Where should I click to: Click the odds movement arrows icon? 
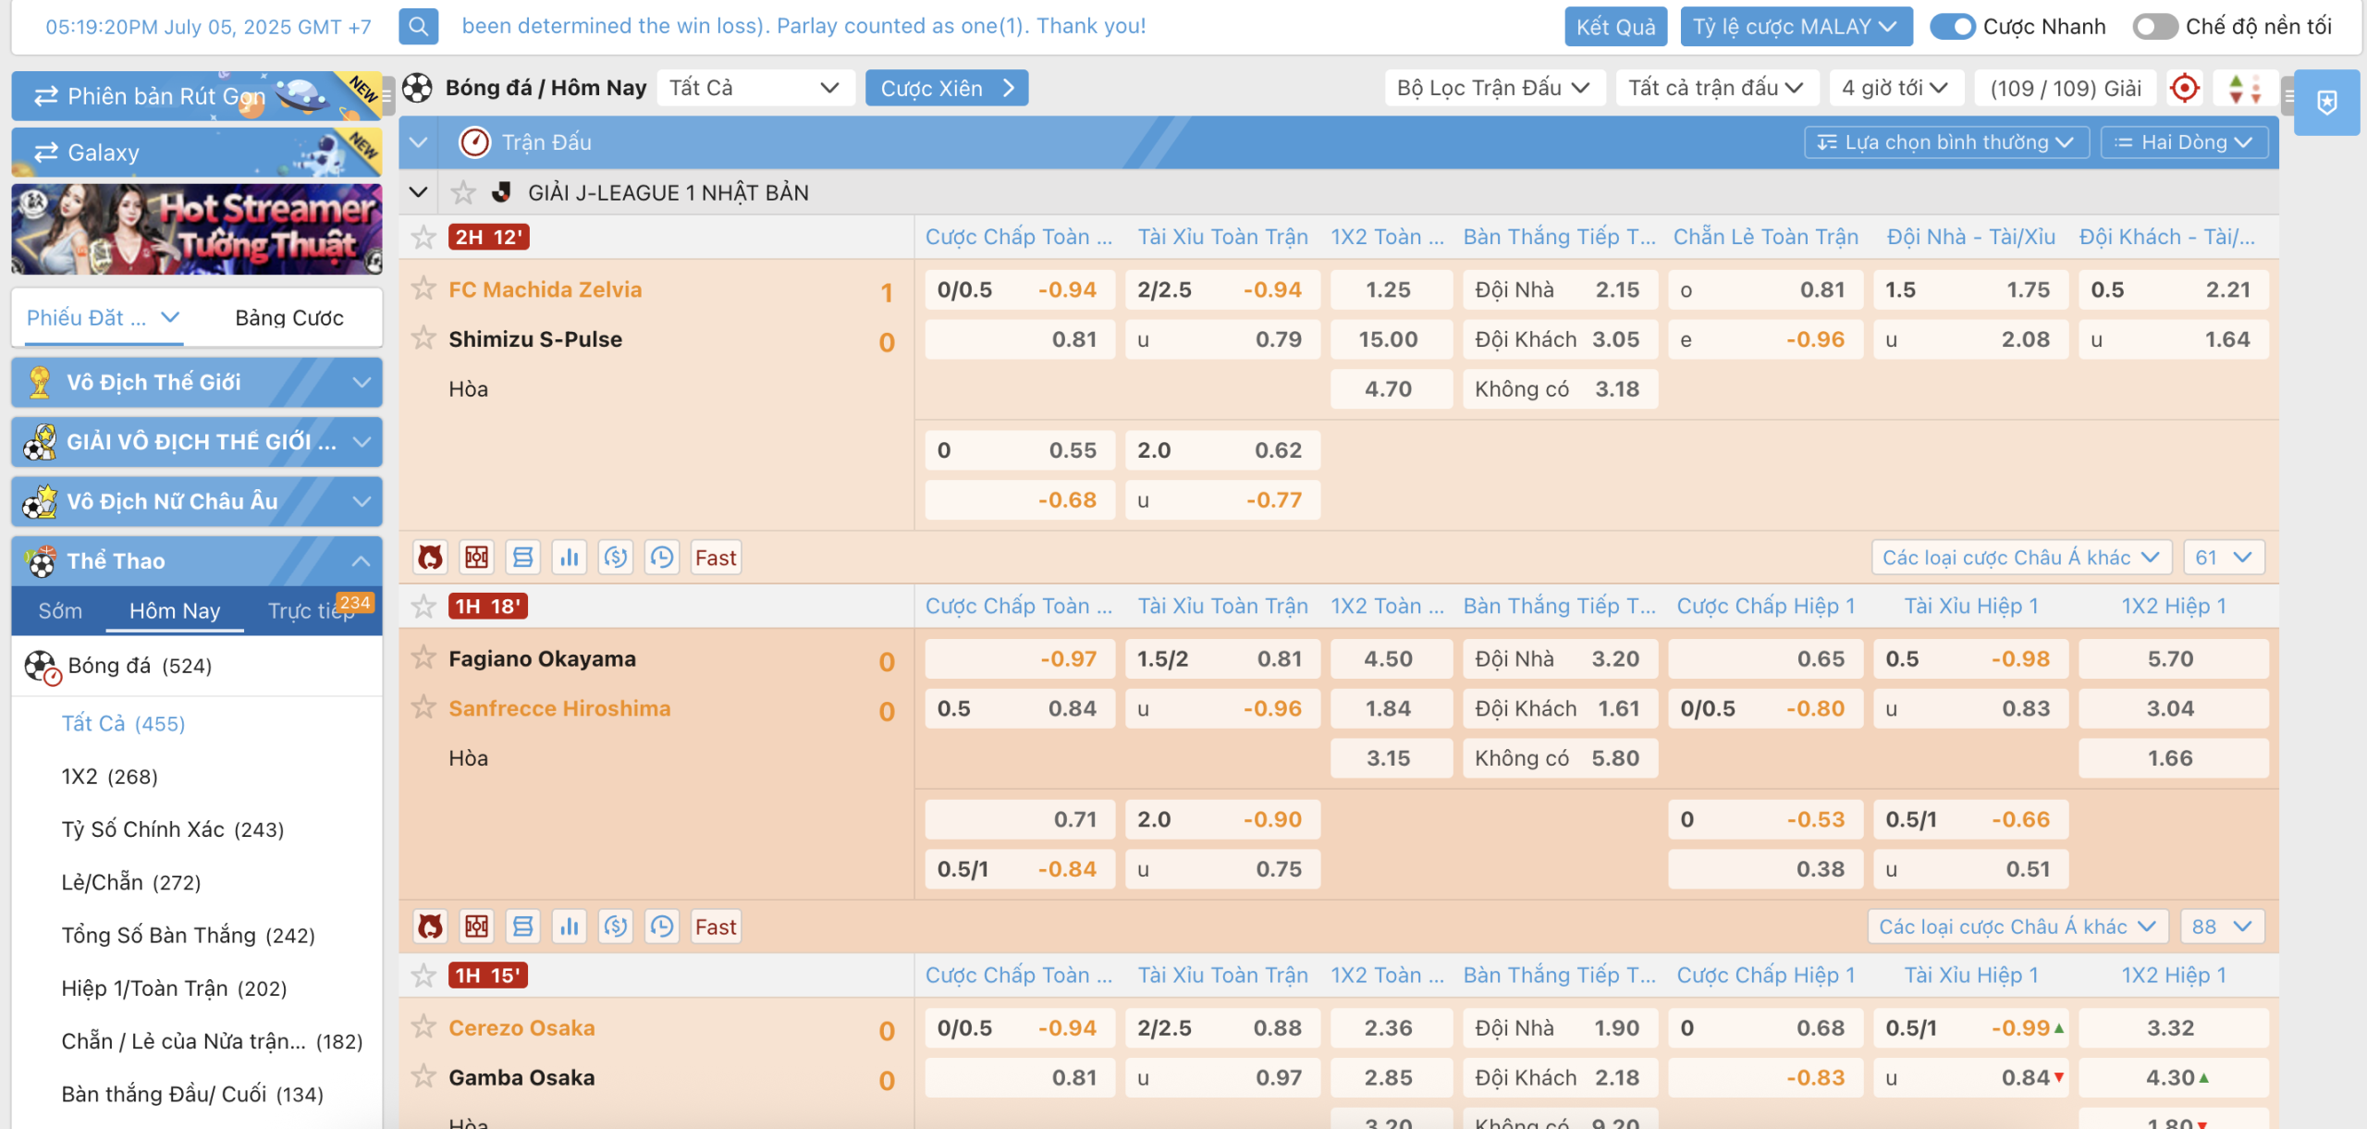click(2244, 88)
